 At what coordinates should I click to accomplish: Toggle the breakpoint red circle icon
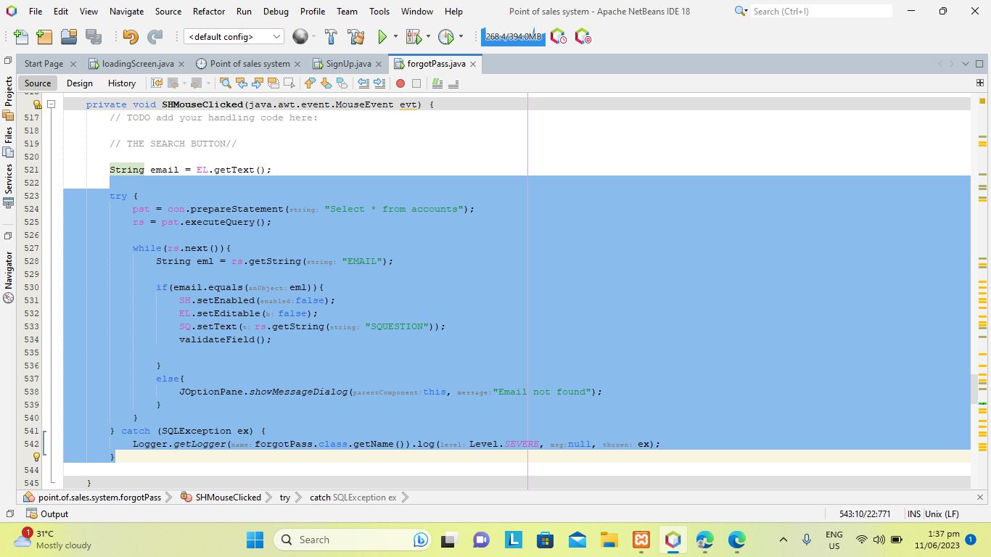point(401,83)
